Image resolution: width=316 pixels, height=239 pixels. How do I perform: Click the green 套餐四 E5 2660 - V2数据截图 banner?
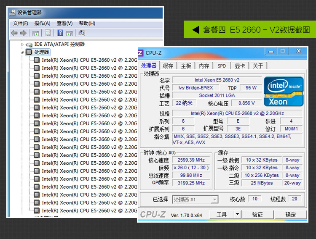[x=250, y=29]
